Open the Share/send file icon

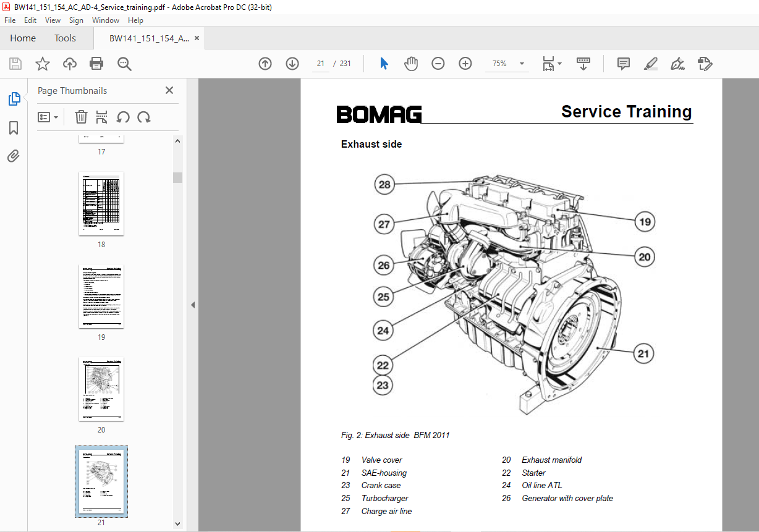pos(705,64)
